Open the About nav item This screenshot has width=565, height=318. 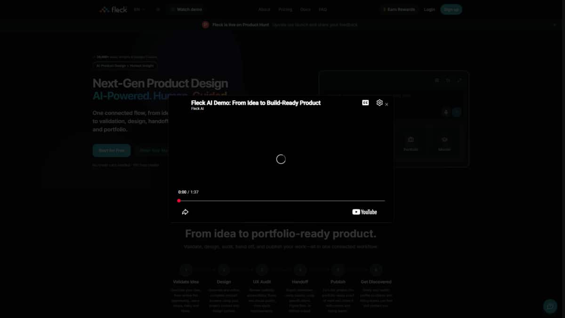coord(264,9)
